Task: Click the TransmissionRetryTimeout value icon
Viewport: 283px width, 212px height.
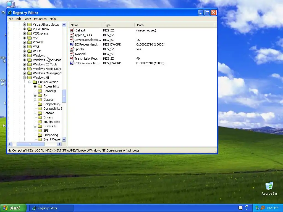Action: tap(72, 58)
